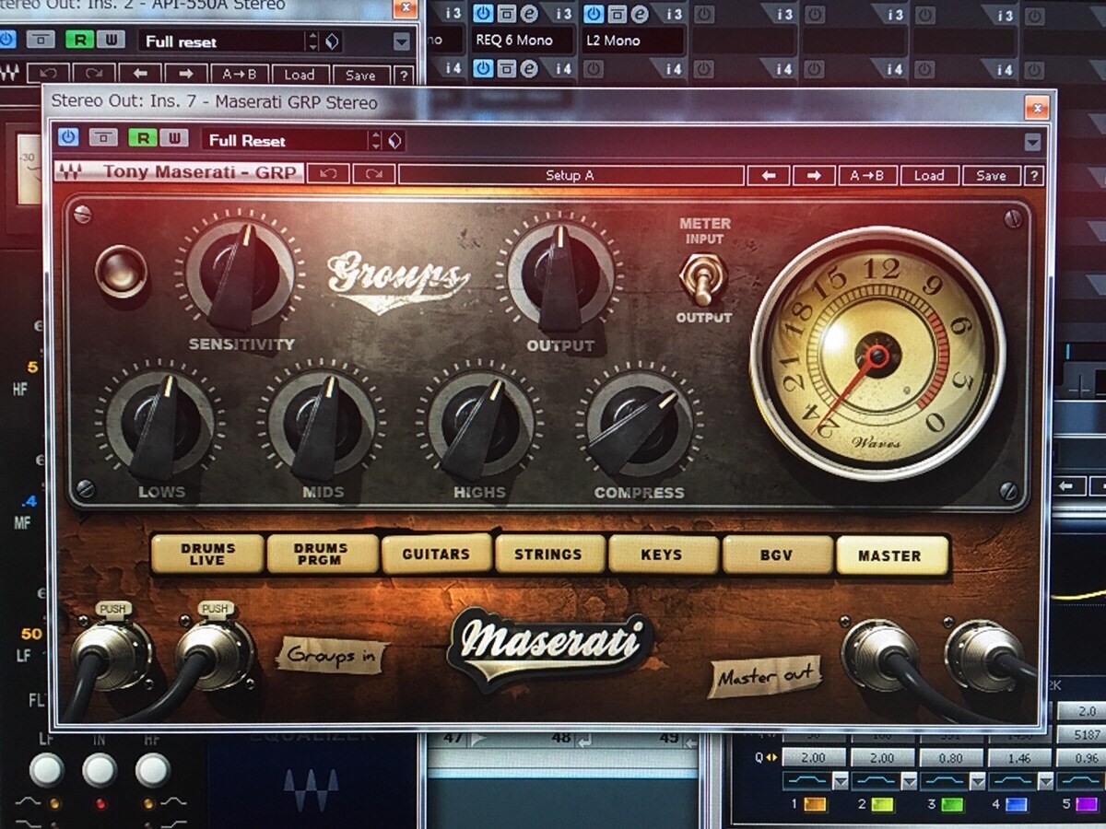Image resolution: width=1106 pixels, height=829 pixels.
Task: Redo in the Maserati GRP toolbar
Action: (x=373, y=174)
